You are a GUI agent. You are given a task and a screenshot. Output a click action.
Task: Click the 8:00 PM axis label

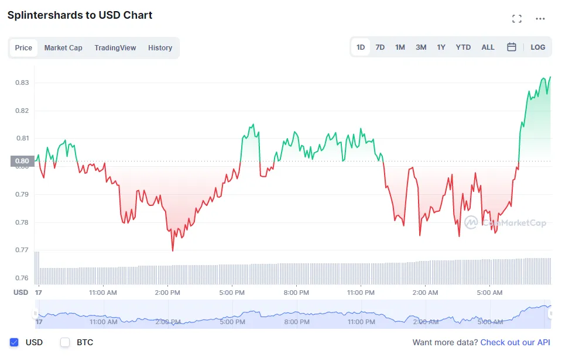296,293
